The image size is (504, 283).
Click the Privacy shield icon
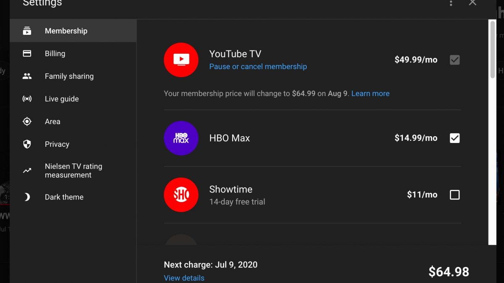click(27, 144)
